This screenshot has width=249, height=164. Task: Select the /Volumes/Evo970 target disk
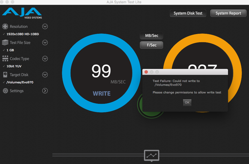pyautogui.click(x=20, y=82)
